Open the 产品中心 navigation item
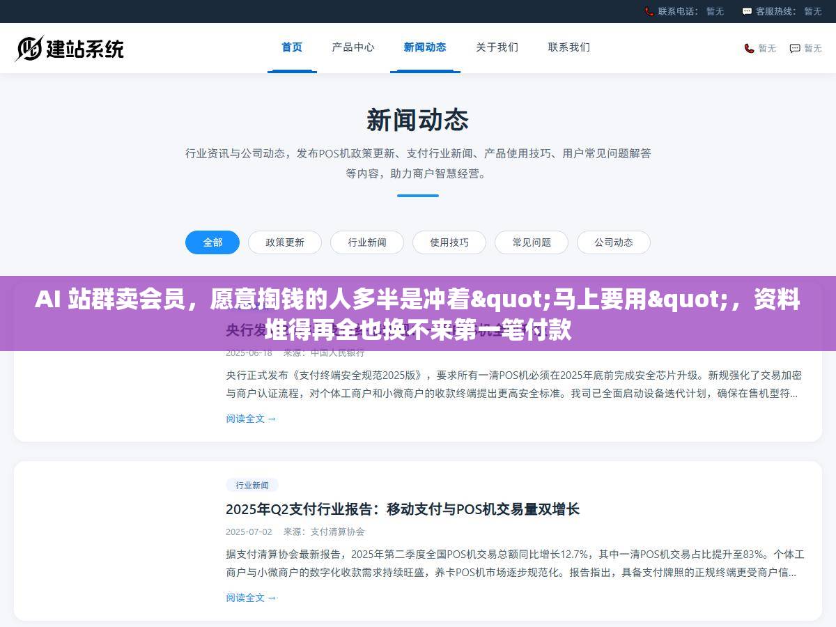The height and width of the screenshot is (627, 836). 353,47
